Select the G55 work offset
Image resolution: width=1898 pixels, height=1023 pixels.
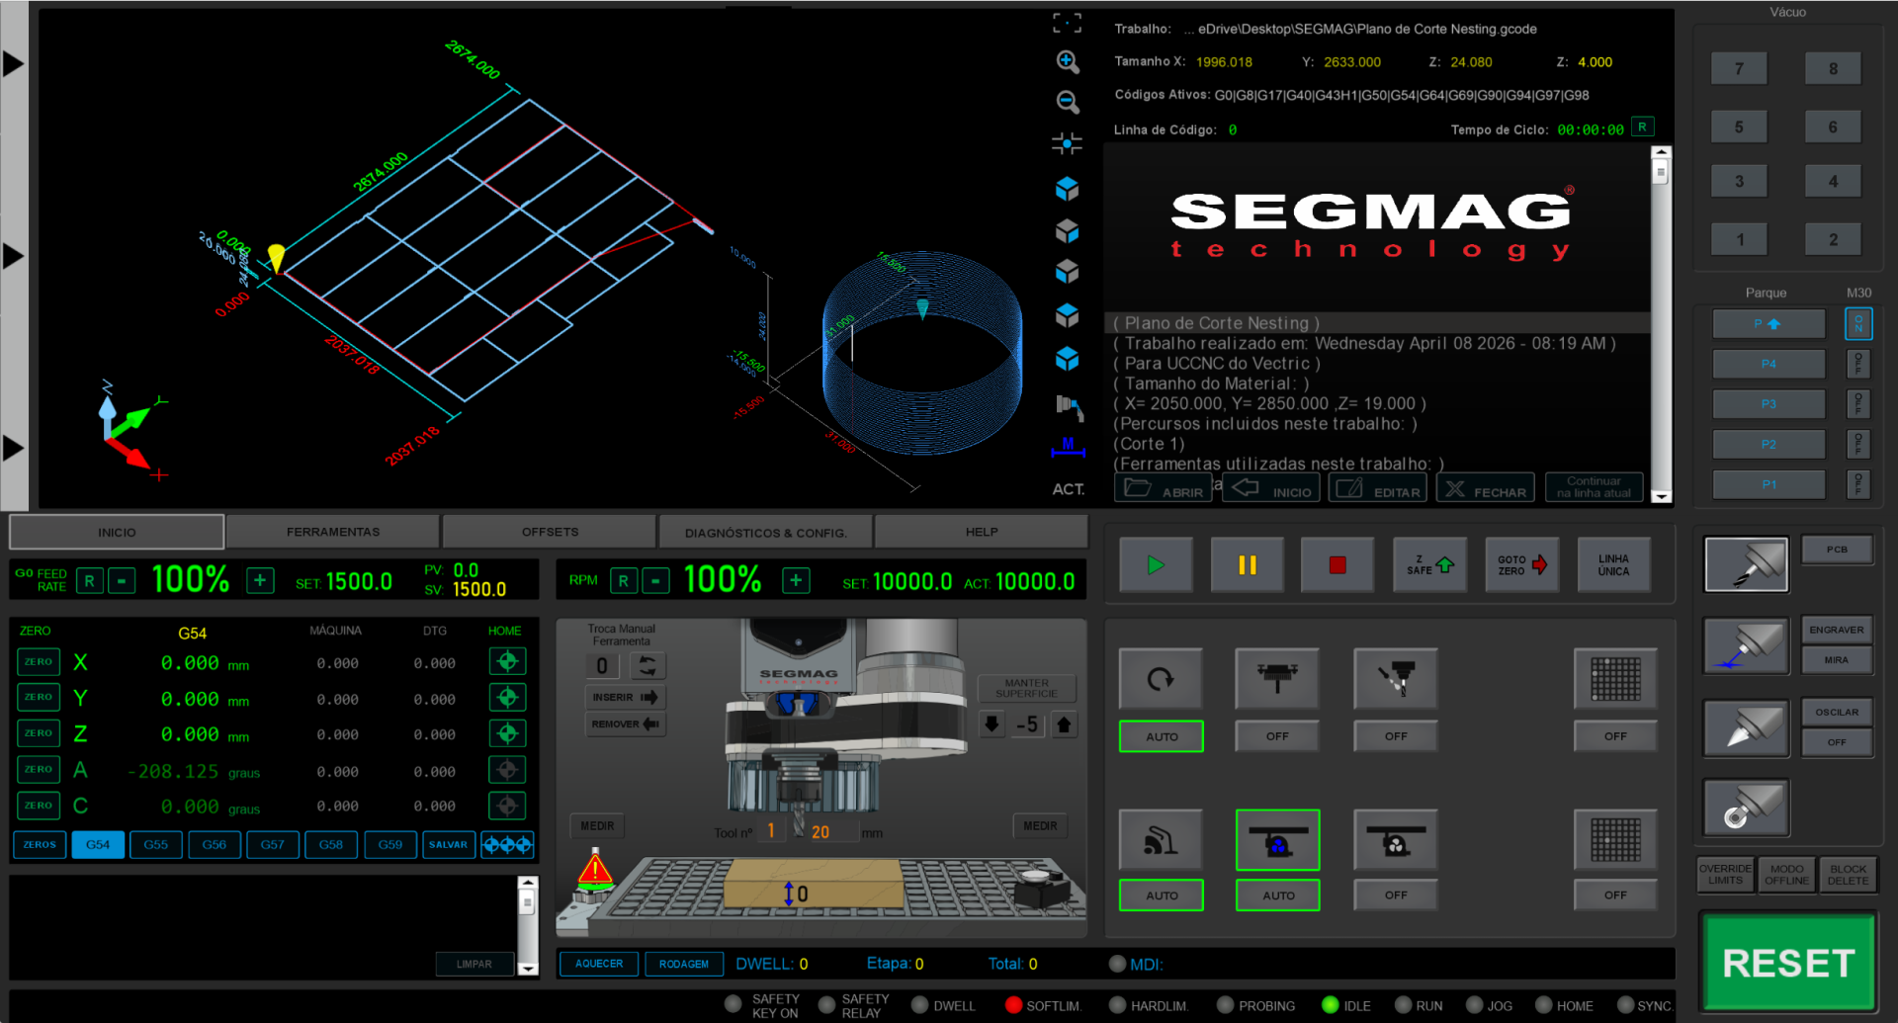155,845
